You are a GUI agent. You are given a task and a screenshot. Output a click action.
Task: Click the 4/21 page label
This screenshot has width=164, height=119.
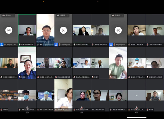coord(136,113)
